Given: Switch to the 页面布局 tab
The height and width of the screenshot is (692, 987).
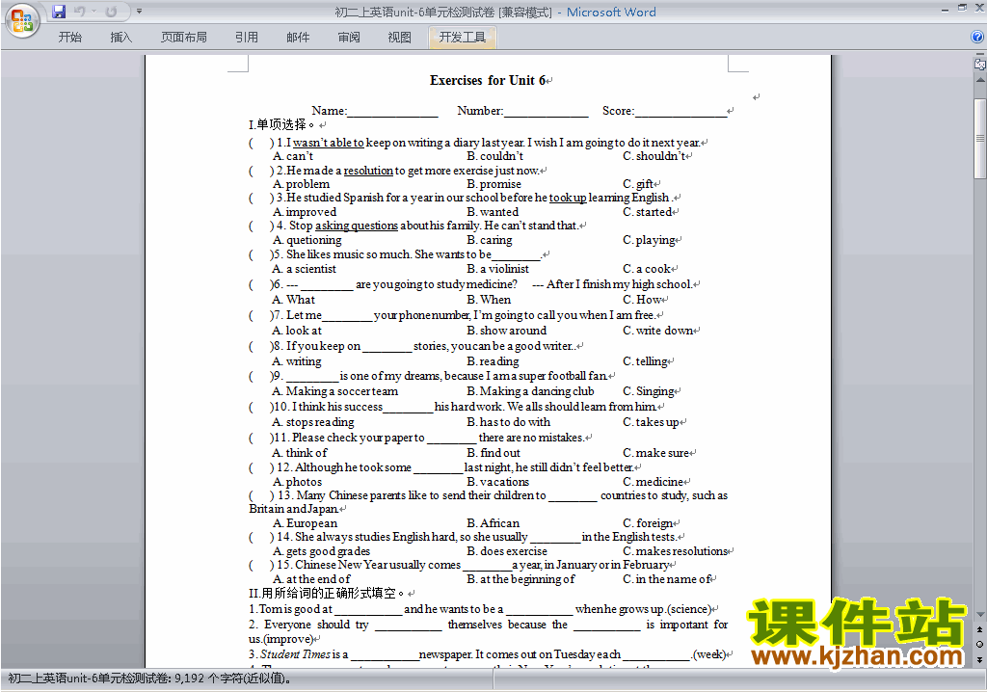Looking at the screenshot, I should [184, 38].
